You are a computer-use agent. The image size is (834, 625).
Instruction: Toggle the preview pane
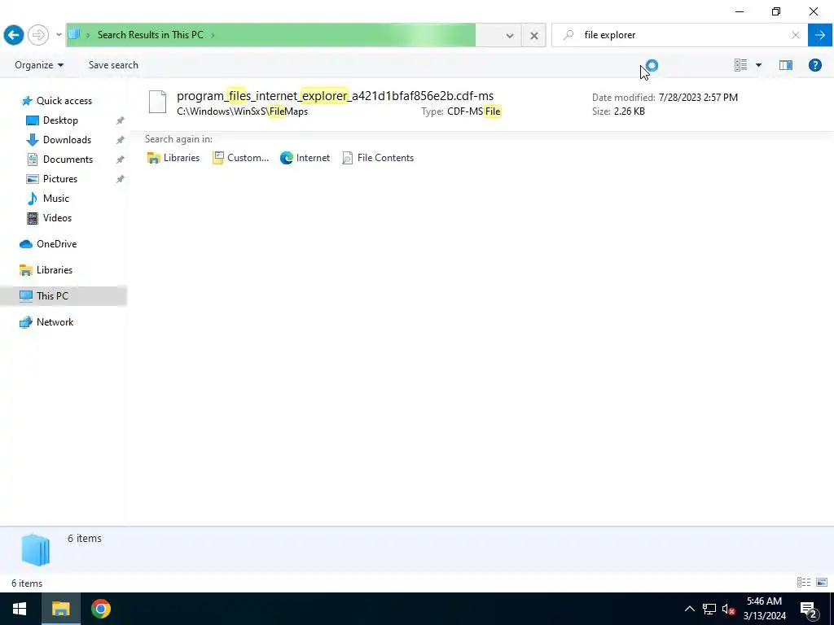point(786,65)
